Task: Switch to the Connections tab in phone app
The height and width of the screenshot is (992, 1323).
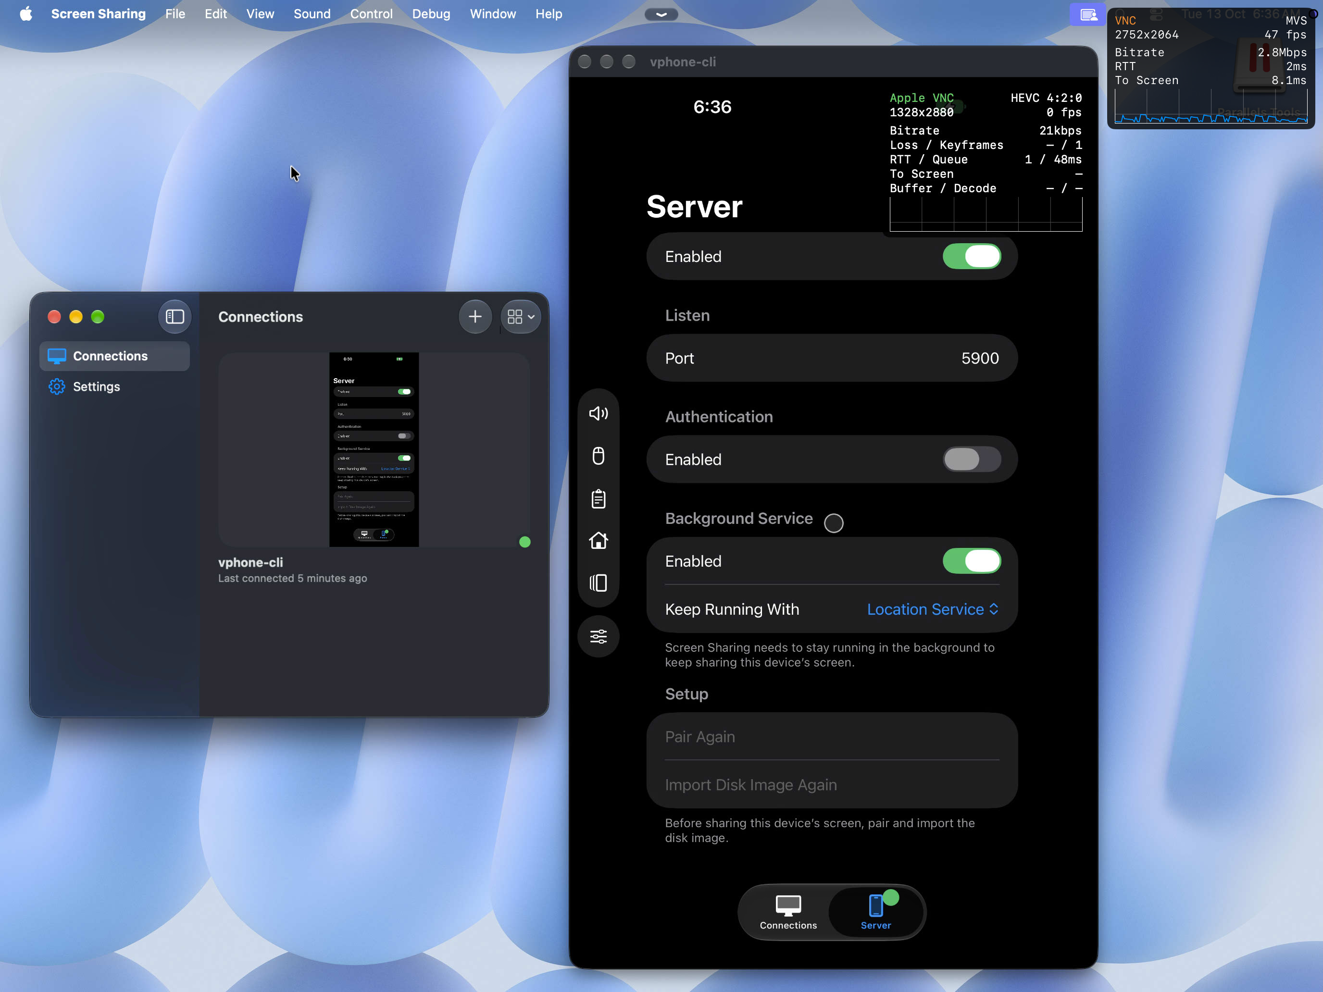Action: 788,912
